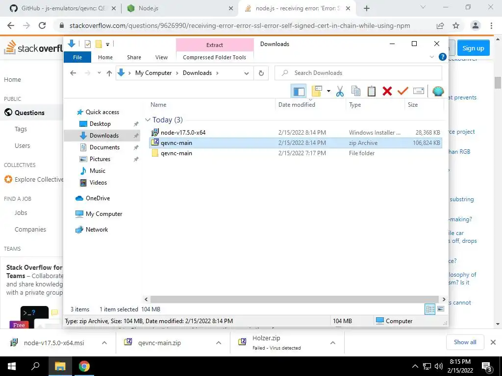Open the recent locations dropdown
Image resolution: width=502 pixels, height=376 pixels.
pyautogui.click(x=99, y=73)
